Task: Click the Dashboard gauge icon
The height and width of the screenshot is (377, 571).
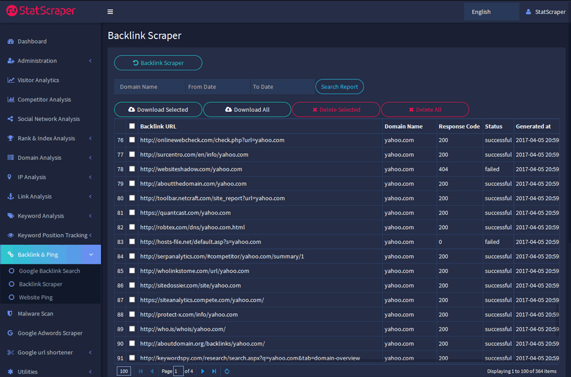Action: click(11, 41)
